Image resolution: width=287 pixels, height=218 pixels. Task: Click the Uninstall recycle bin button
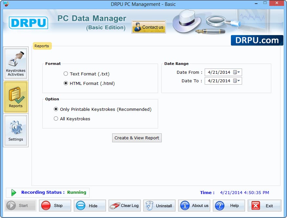pos(159,206)
